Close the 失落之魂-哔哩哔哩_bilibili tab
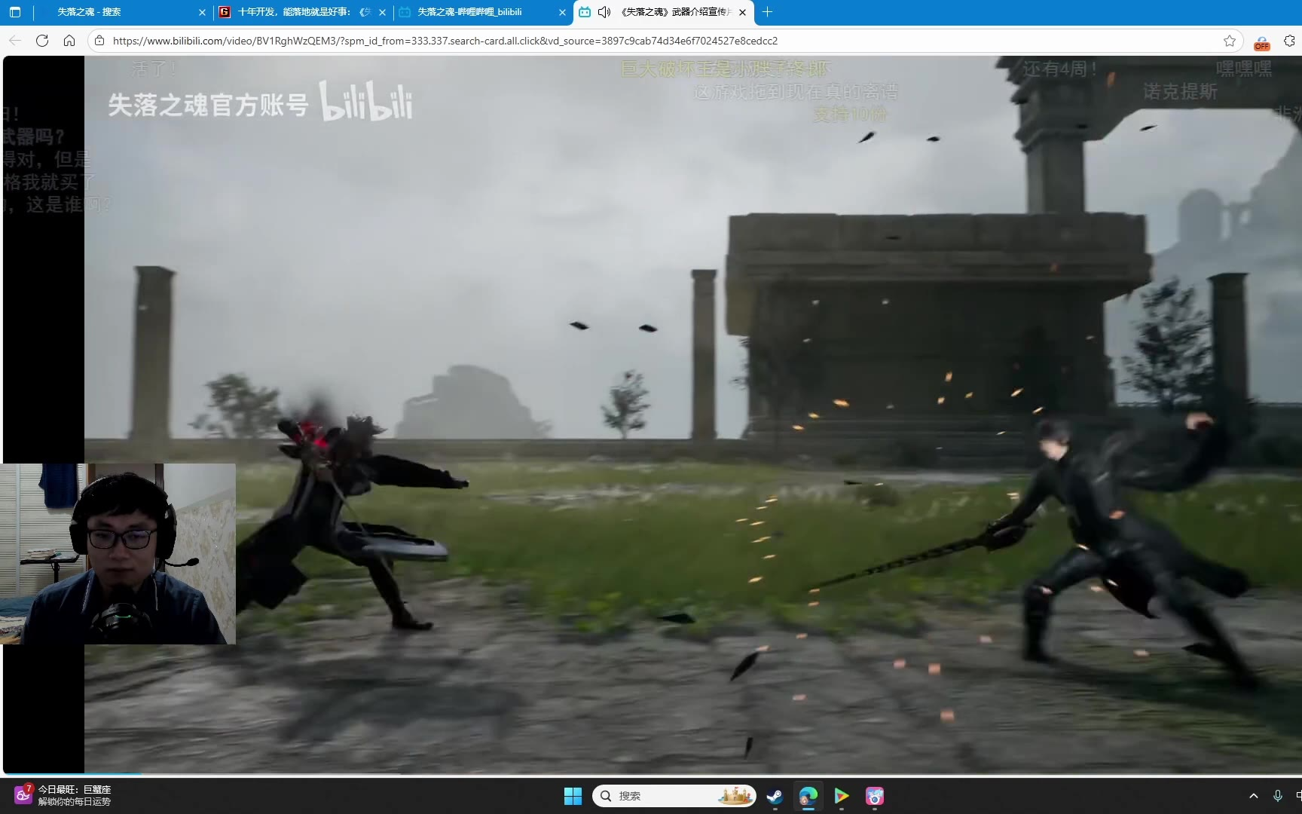This screenshot has height=814, width=1302. [x=562, y=12]
